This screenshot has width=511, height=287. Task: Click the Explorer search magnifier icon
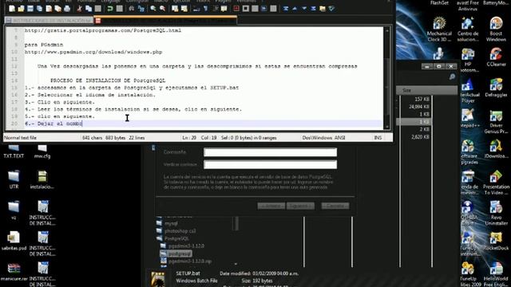tap(452, 77)
